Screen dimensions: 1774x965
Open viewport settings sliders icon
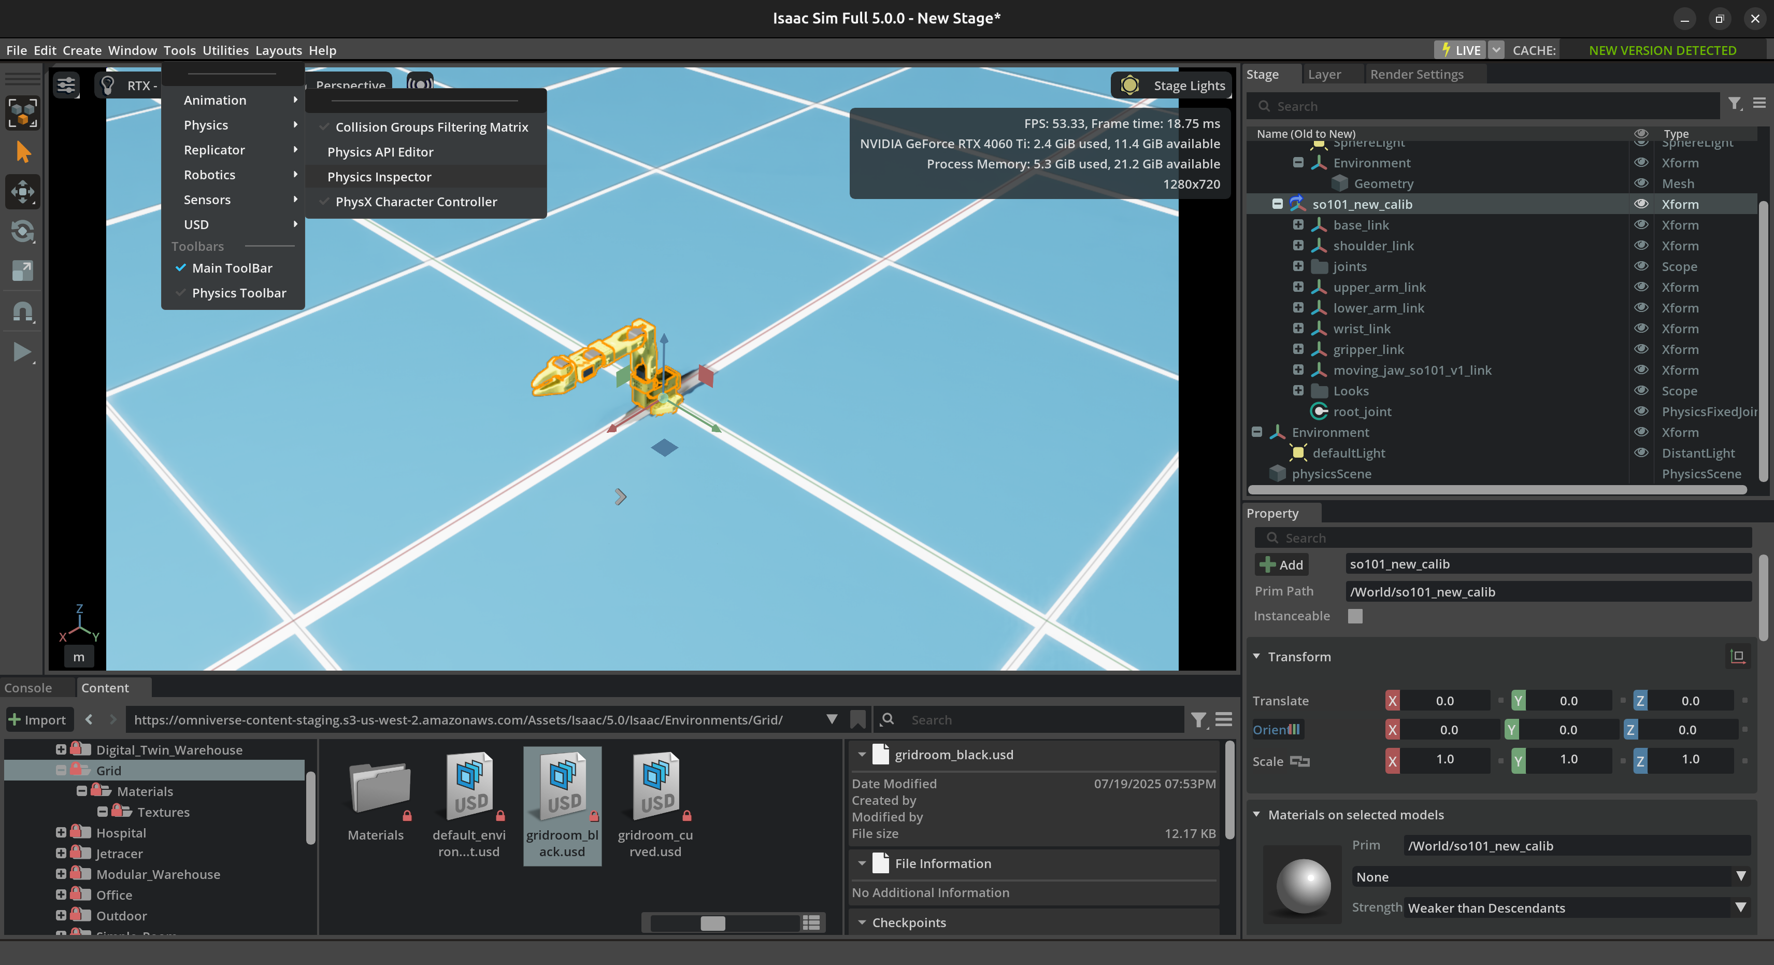coord(66,86)
